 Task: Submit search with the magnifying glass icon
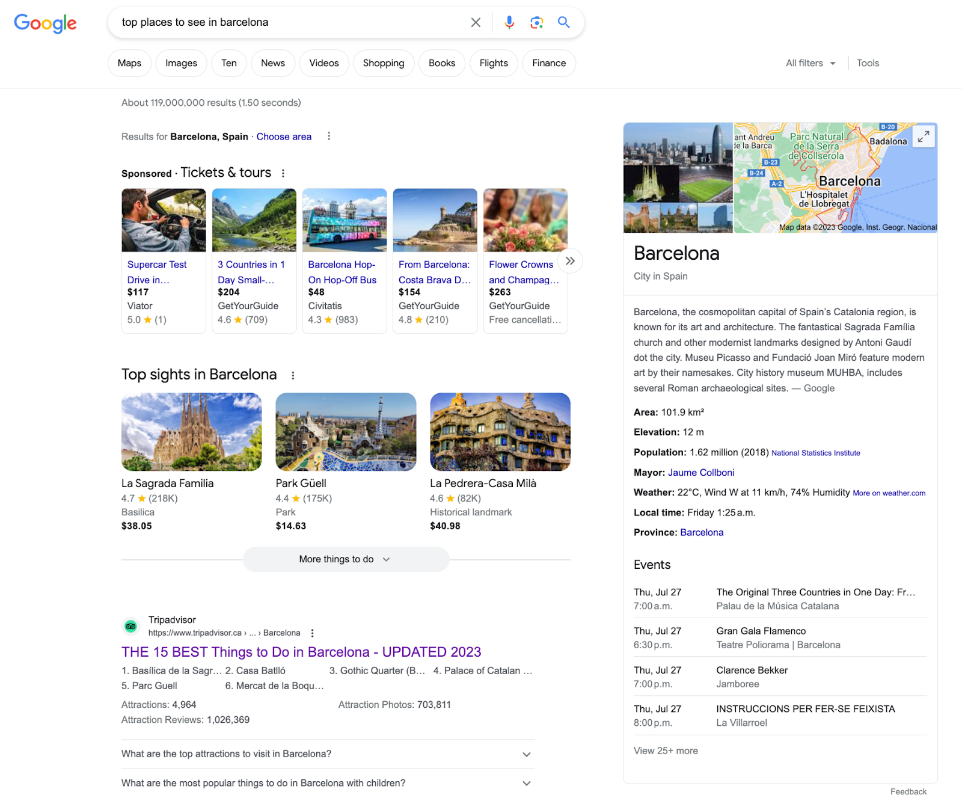(563, 22)
